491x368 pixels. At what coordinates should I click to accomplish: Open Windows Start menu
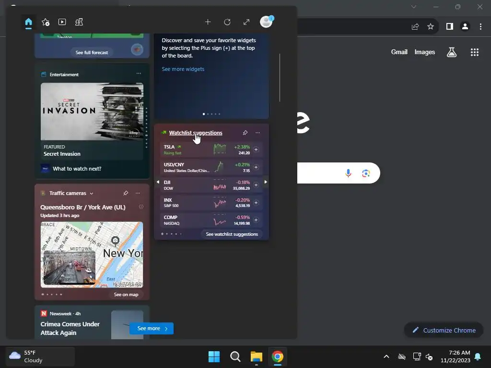214,356
